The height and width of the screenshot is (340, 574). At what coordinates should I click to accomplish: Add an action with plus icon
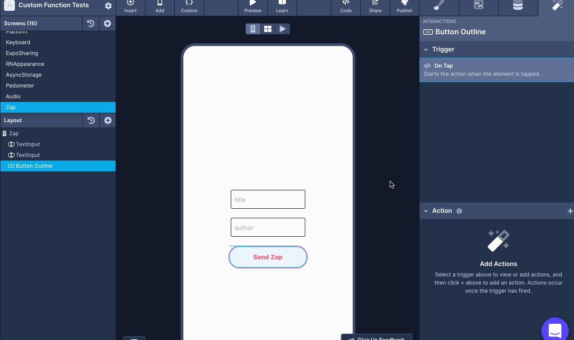point(570,211)
